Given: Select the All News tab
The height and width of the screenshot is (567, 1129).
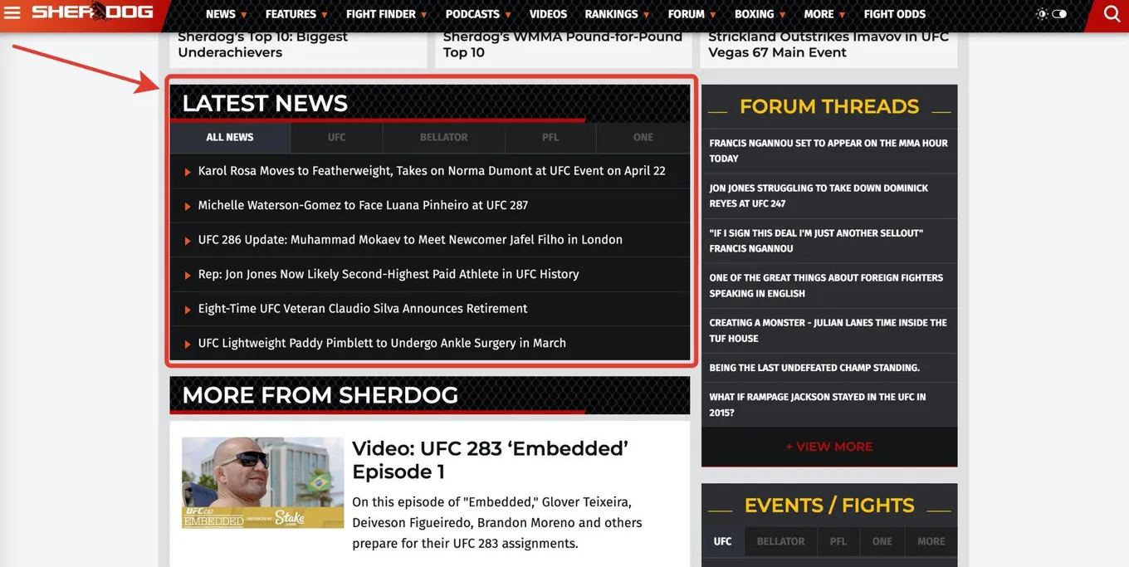Looking at the screenshot, I should pos(230,138).
